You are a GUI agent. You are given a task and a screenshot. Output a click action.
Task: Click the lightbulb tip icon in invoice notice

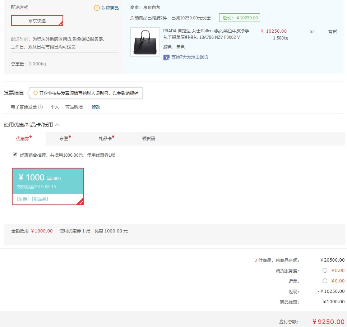pyautogui.click(x=35, y=93)
